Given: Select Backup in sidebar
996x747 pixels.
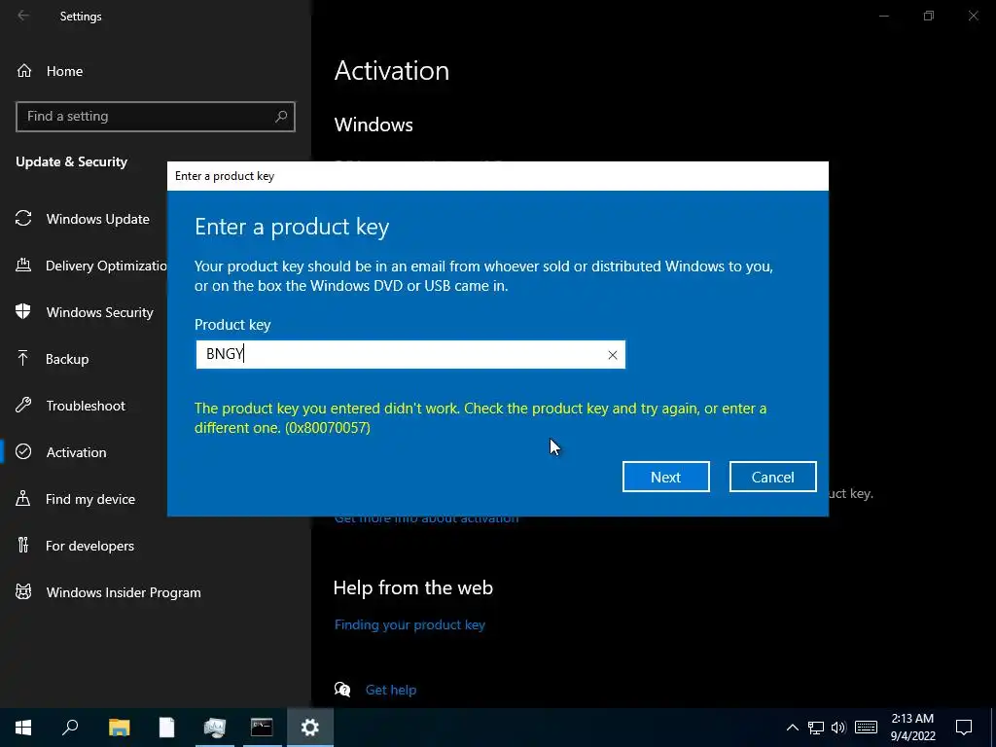Looking at the screenshot, I should [67, 359].
